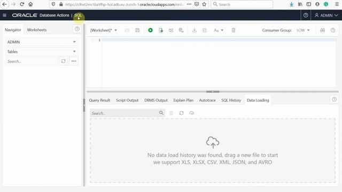Click the Autotrace toolbar icon
Screen dimensions: 342x192
[181, 30]
